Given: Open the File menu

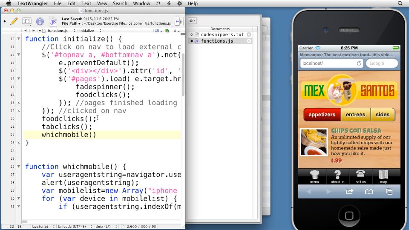Looking at the screenshot, I should [x=58, y=3].
